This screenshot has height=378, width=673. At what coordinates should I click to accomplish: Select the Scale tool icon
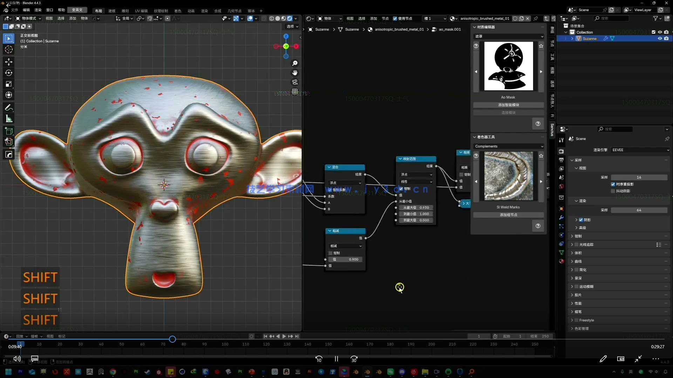click(x=9, y=84)
